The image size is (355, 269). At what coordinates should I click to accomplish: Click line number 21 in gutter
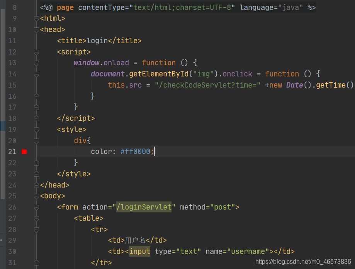click(12, 152)
